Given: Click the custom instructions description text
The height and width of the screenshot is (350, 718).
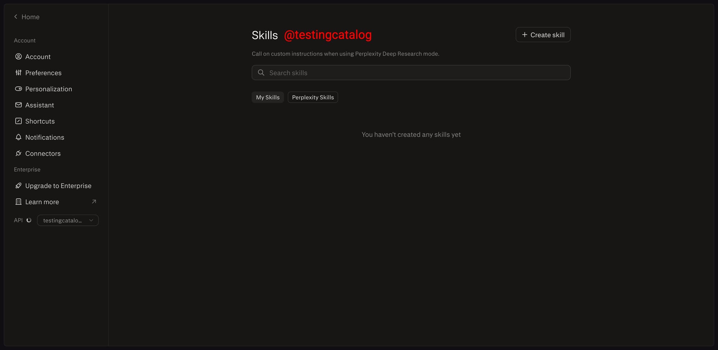Looking at the screenshot, I should (345, 54).
